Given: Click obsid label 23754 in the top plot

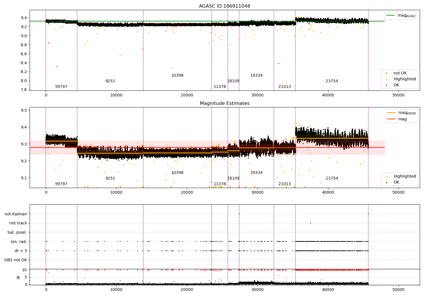Looking at the screenshot, I should (x=332, y=81).
